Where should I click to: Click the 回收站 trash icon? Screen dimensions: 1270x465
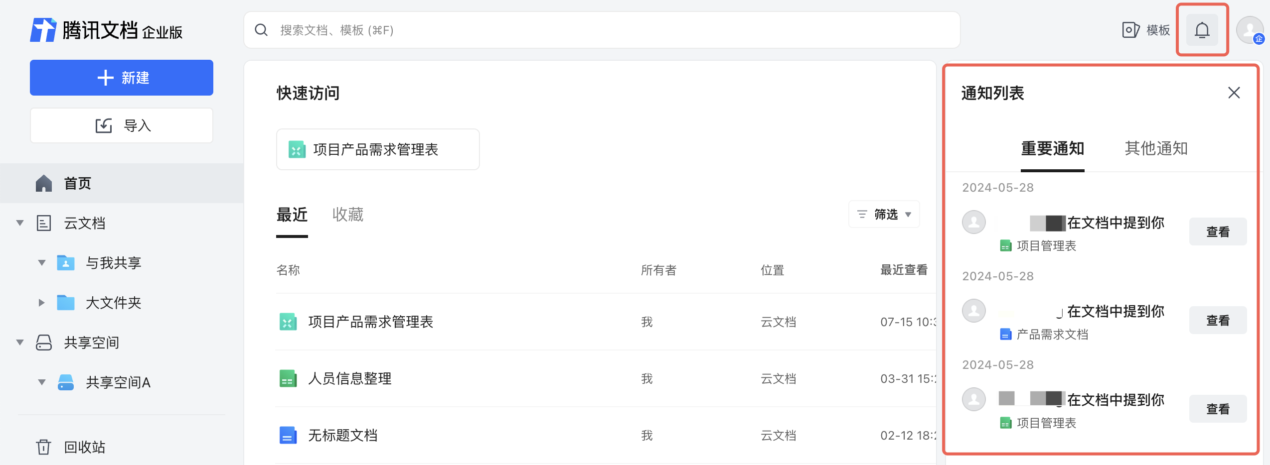tap(44, 447)
